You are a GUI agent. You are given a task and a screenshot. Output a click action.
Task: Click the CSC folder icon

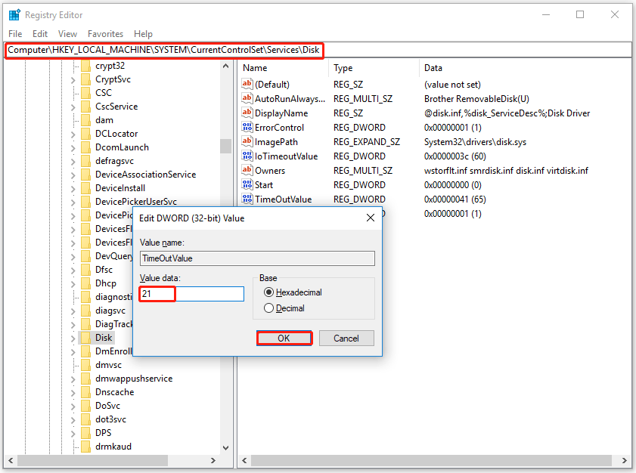pyautogui.click(x=85, y=93)
